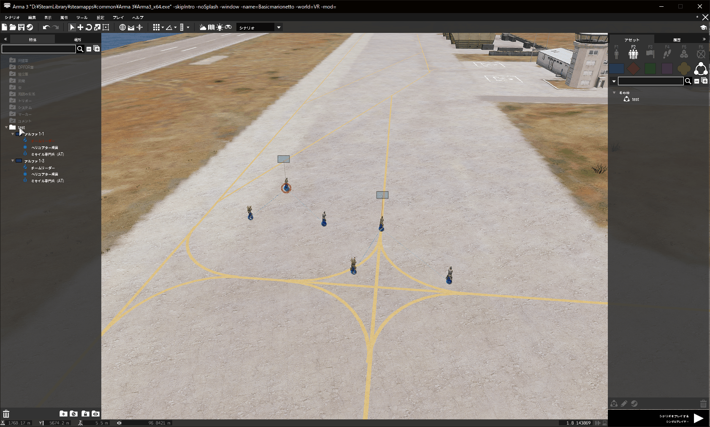This screenshot has height=427, width=710.
Task: Open the ツール menu
Action: pos(82,17)
